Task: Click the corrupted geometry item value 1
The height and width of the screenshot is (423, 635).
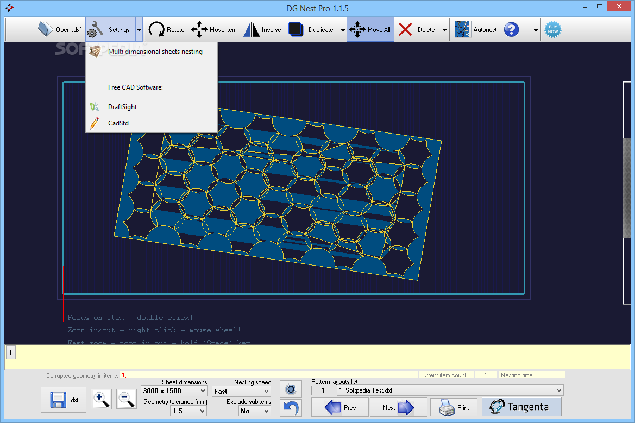Action: [x=124, y=376]
